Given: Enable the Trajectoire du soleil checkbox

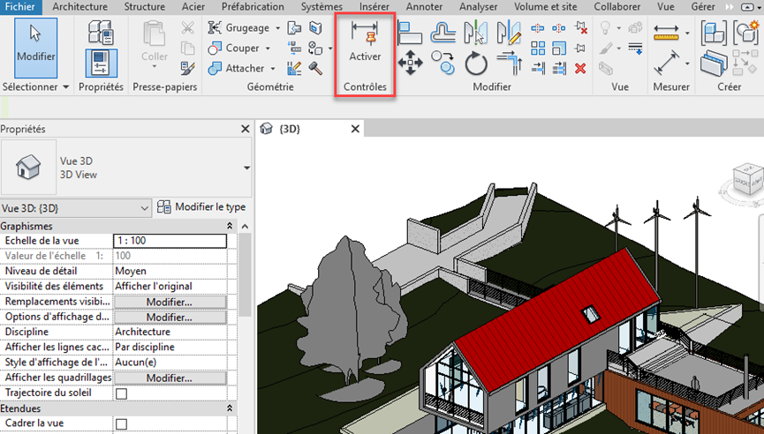Looking at the screenshot, I should pos(121,393).
